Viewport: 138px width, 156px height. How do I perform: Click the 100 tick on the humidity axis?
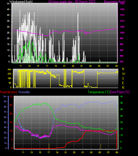(x=5, y=96)
